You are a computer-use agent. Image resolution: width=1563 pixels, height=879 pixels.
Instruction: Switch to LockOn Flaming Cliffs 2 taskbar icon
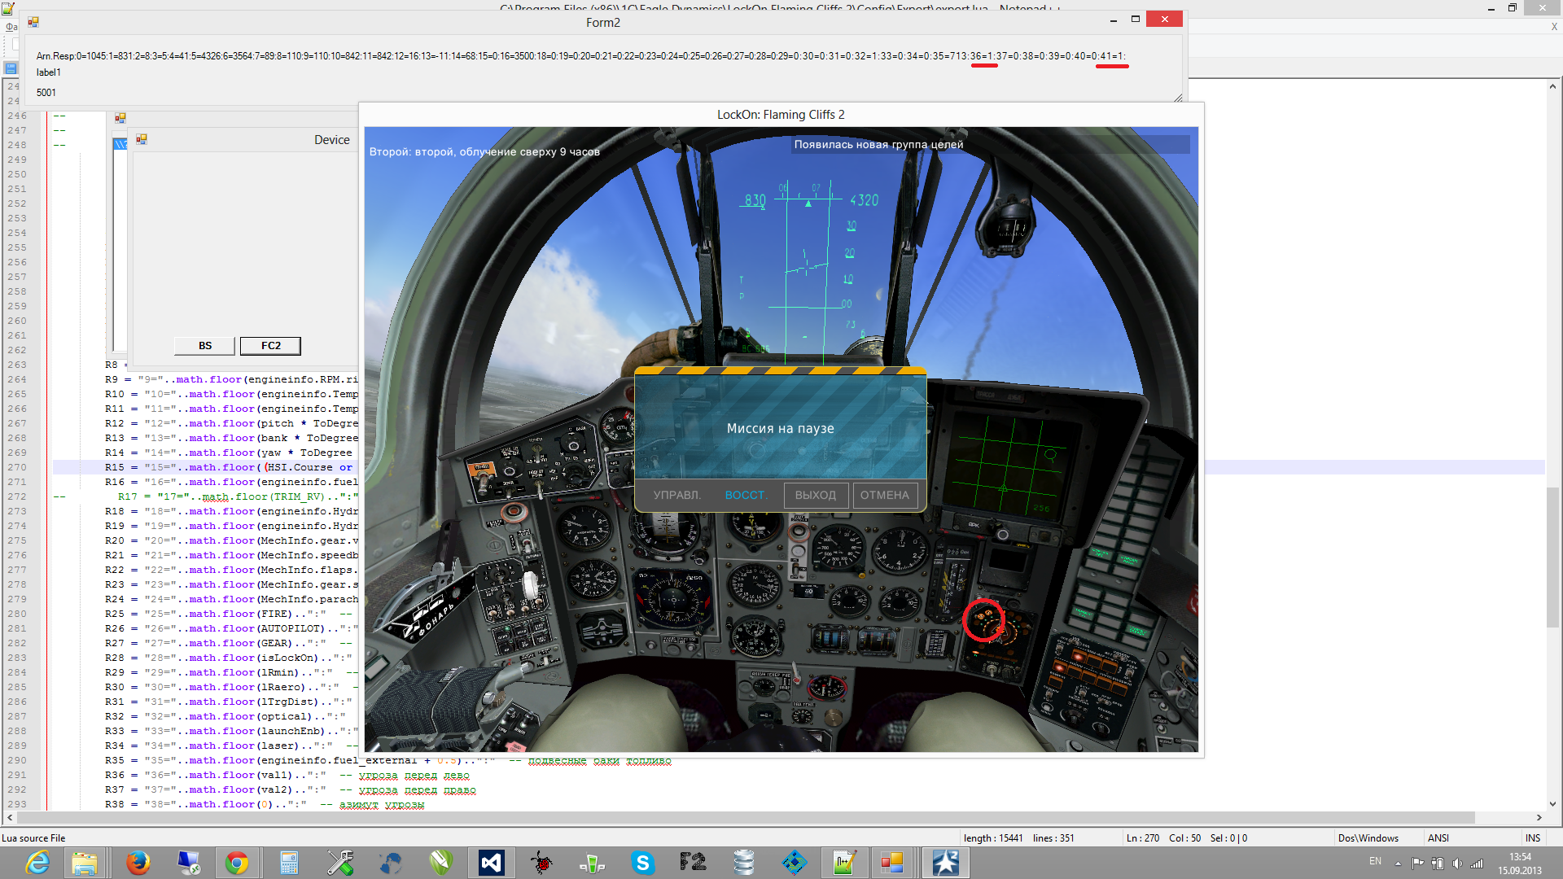(945, 863)
